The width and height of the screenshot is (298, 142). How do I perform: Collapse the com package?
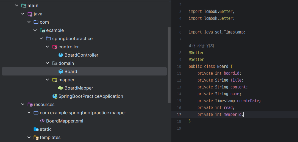click(x=29, y=22)
